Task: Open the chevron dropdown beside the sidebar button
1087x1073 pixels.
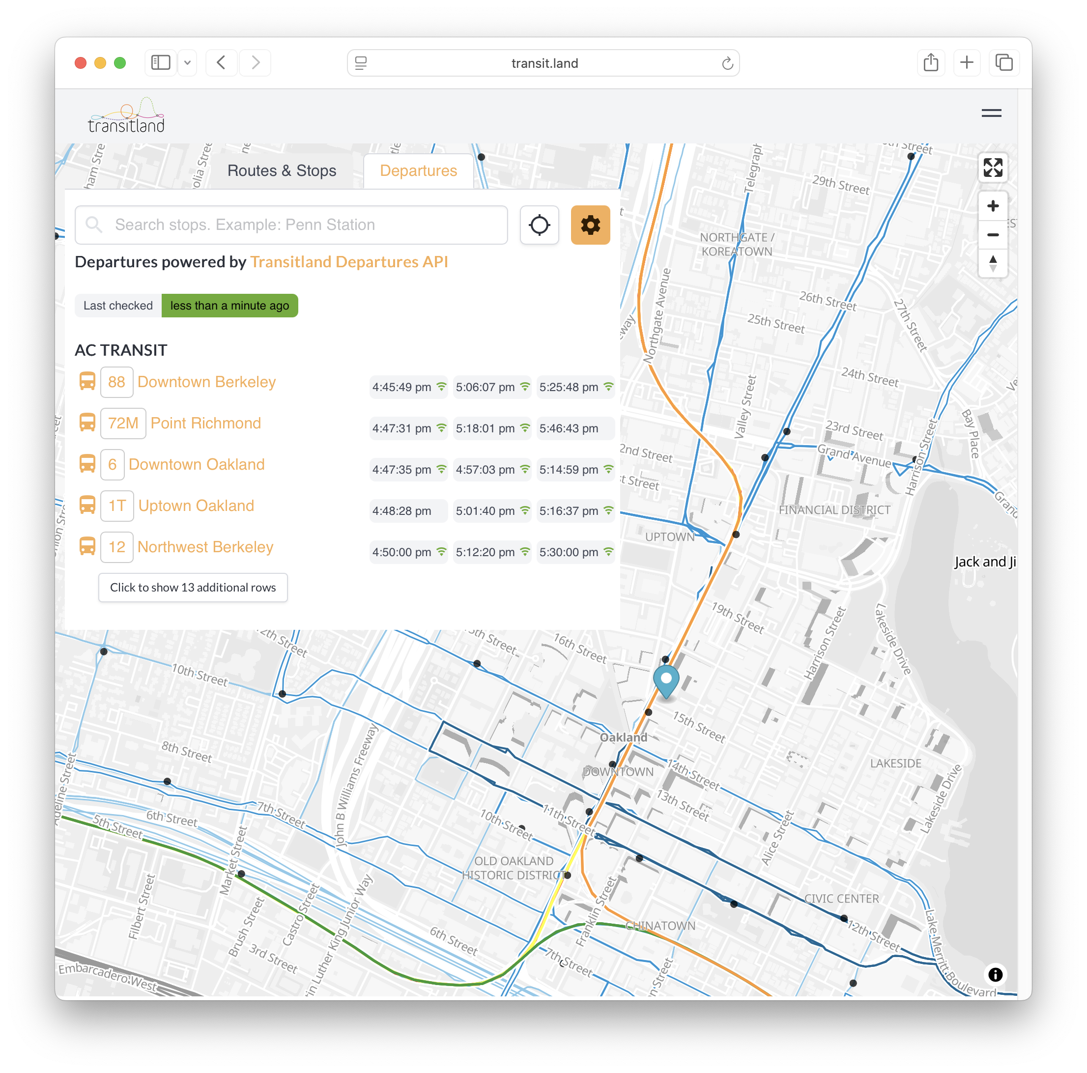Action: [187, 62]
